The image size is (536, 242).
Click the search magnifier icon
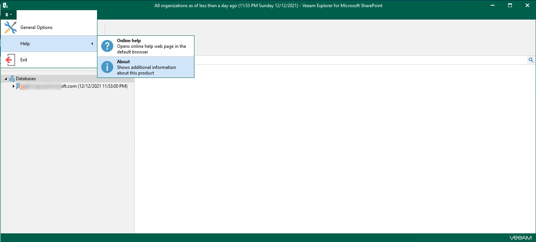[x=531, y=60]
